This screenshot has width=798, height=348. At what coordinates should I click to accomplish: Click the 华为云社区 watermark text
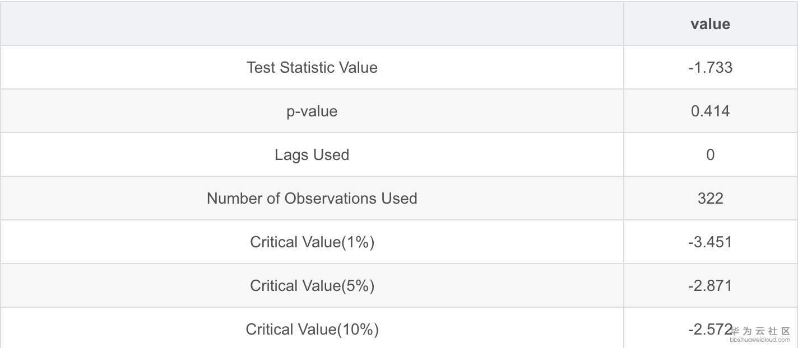pos(761,331)
